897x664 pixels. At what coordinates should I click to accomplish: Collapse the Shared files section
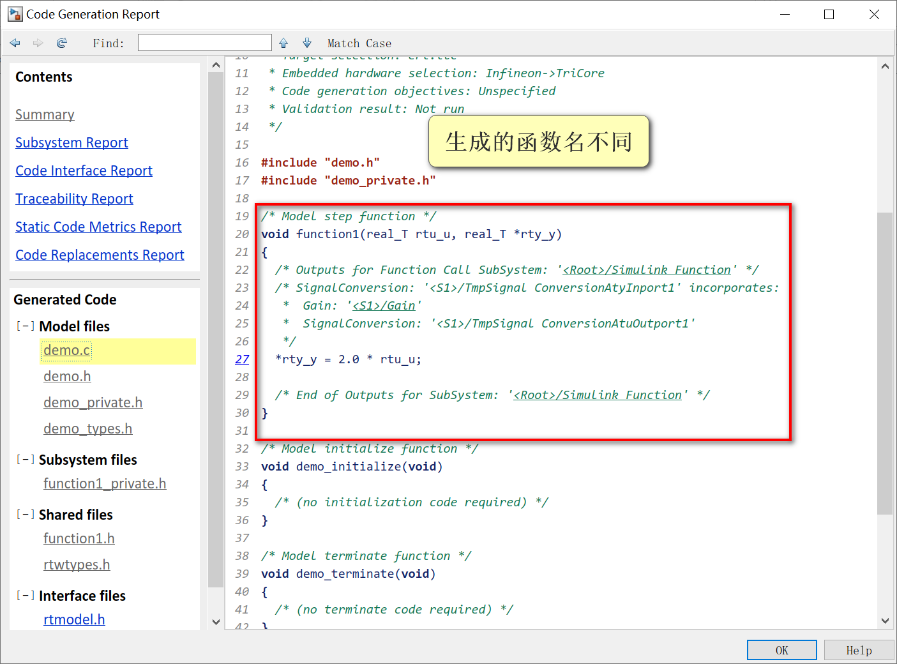click(26, 515)
